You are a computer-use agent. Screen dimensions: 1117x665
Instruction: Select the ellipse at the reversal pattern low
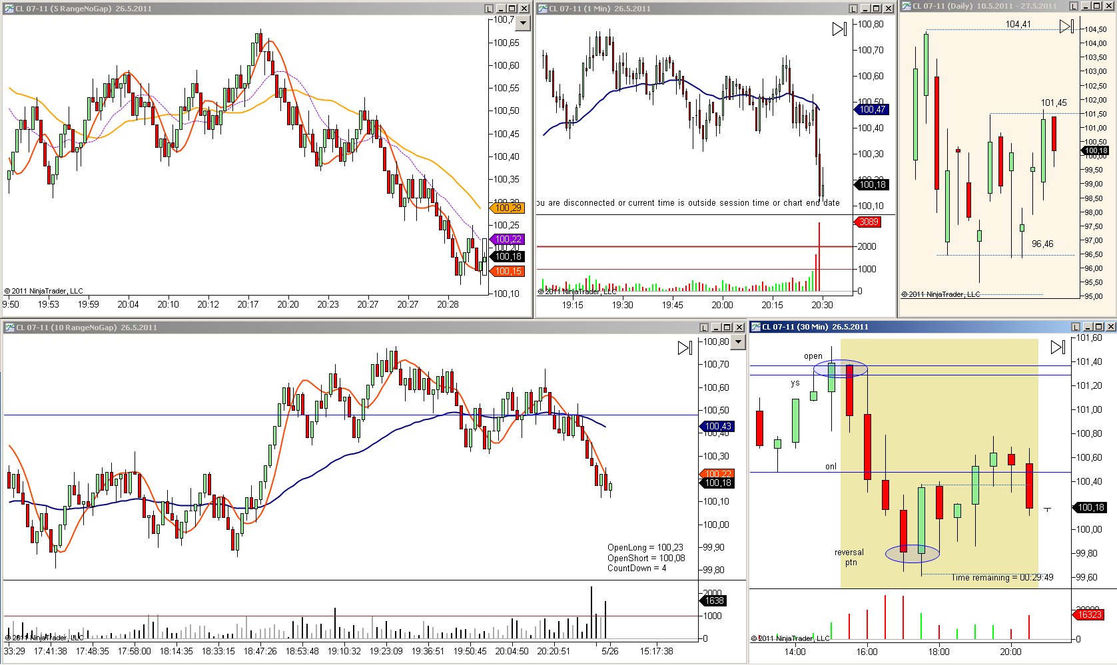[x=912, y=553]
